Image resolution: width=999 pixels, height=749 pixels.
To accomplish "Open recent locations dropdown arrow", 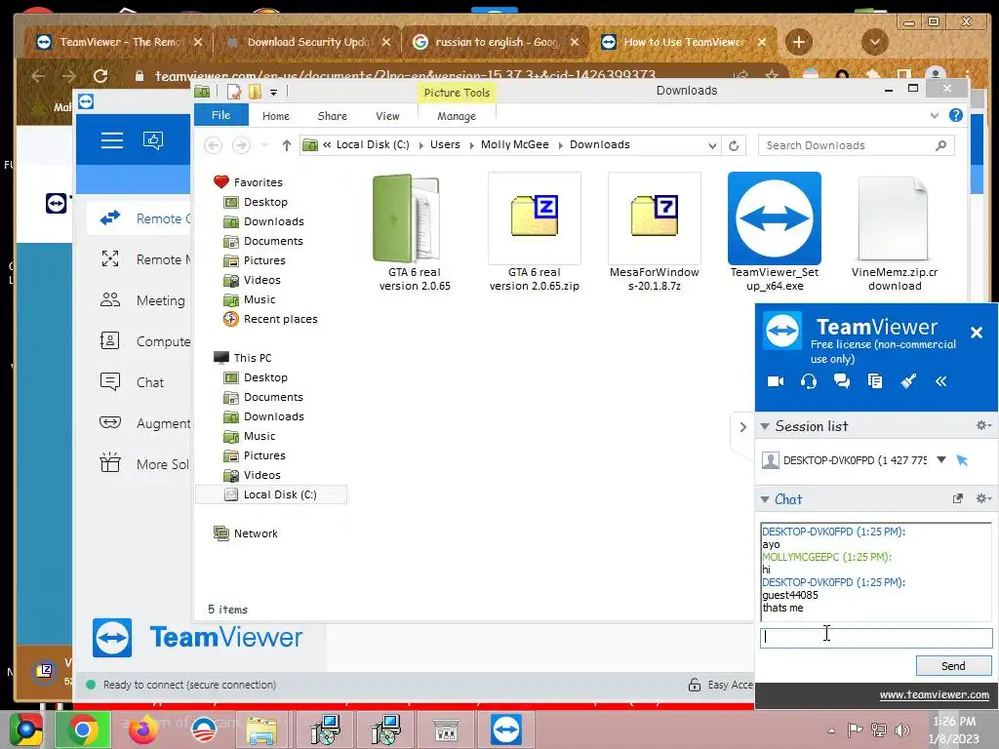I will [x=265, y=145].
